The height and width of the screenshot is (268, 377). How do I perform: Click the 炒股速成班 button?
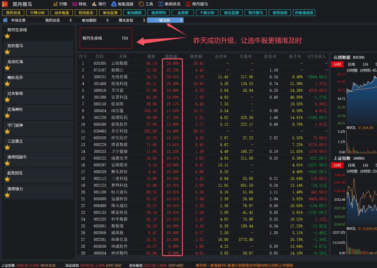tap(304, 13)
